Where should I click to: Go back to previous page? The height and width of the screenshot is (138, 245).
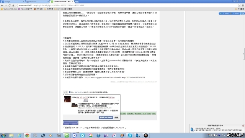point(2,5)
